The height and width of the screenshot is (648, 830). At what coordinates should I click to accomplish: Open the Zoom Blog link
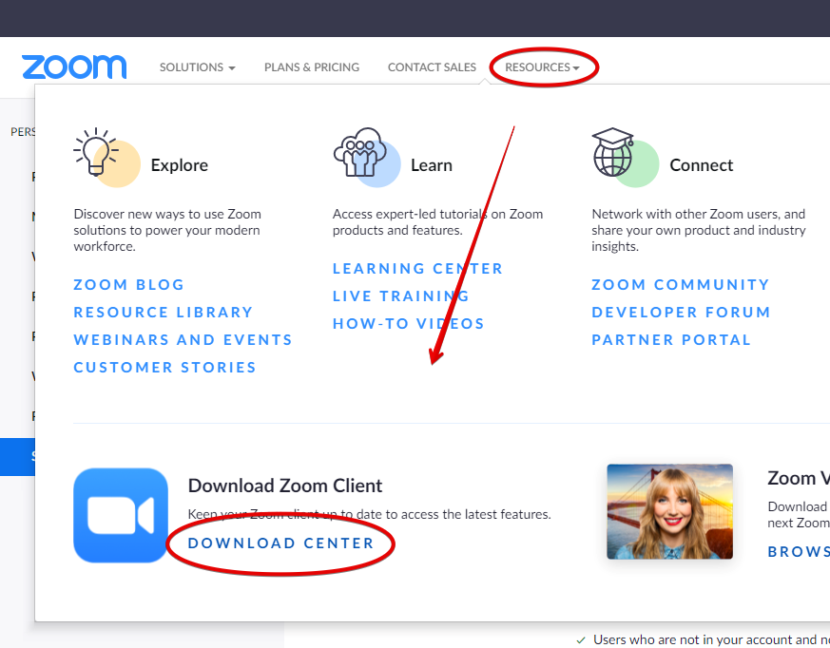click(129, 284)
